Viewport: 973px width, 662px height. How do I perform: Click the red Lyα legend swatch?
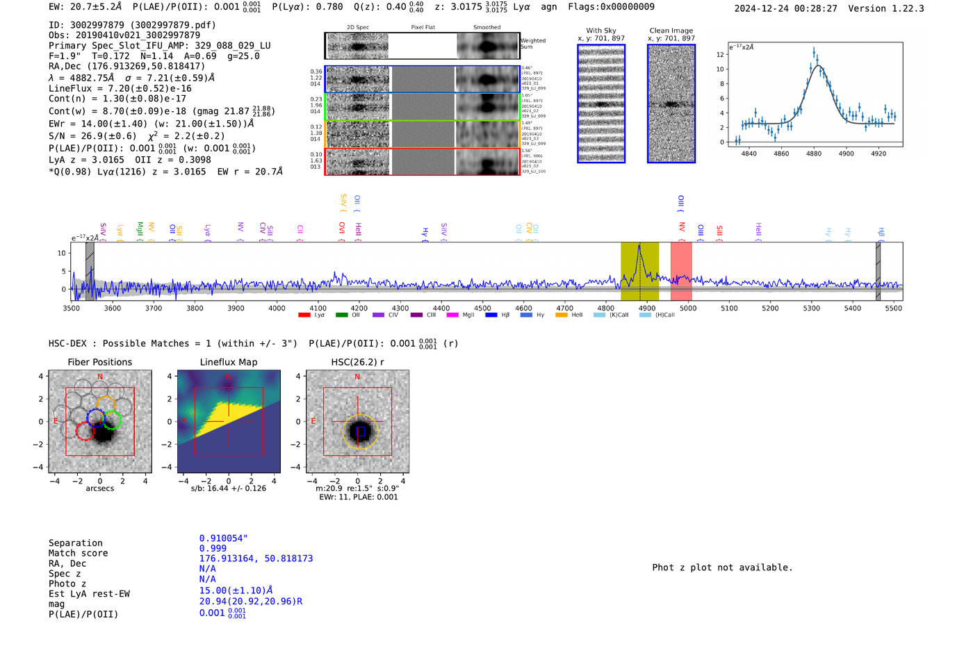[x=304, y=315]
